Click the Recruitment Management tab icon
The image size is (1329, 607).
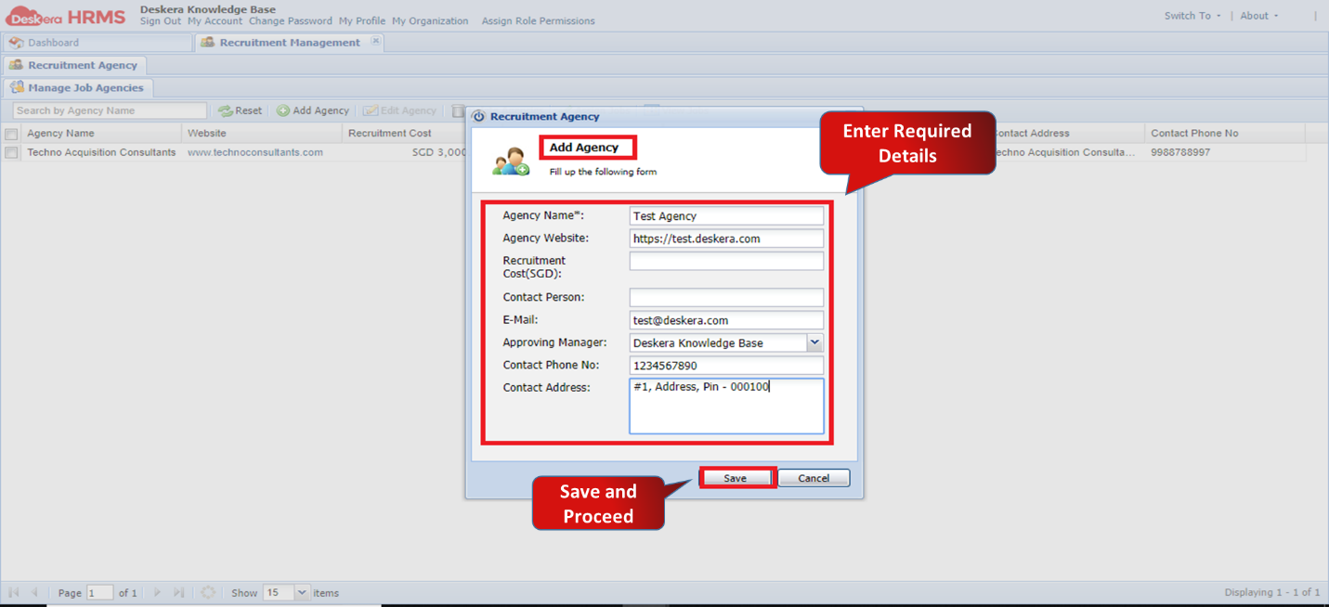click(x=208, y=43)
